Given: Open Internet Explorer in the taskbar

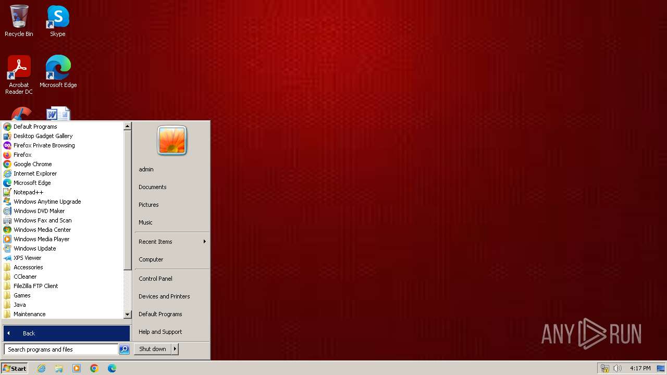Looking at the screenshot, I should coord(42,368).
